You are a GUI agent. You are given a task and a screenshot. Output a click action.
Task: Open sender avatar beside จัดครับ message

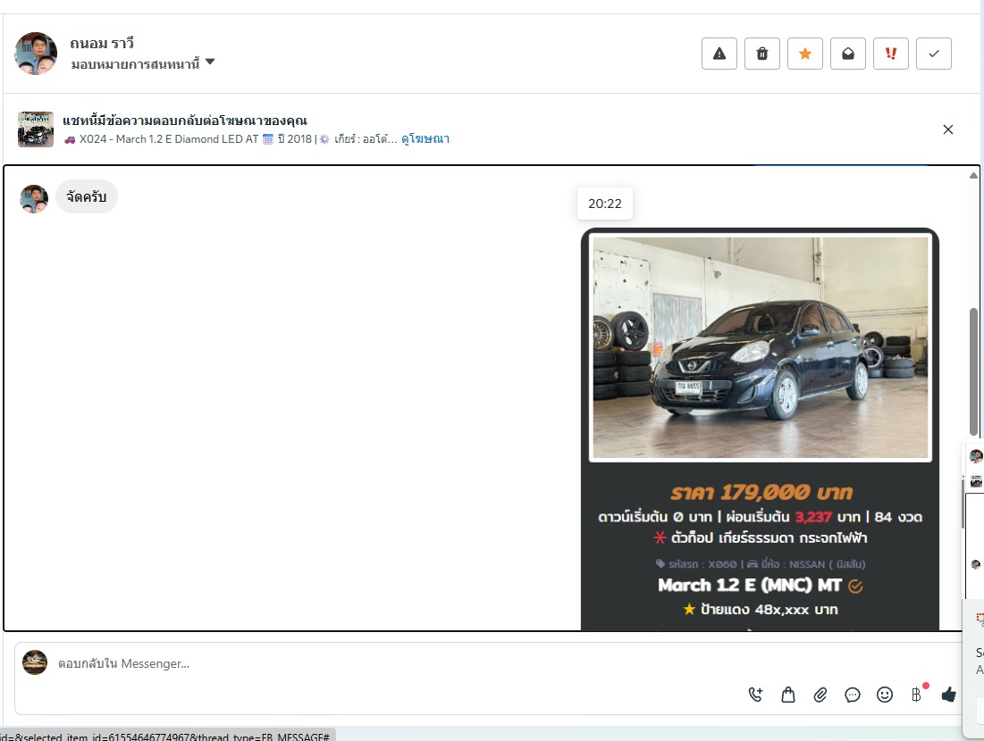pyautogui.click(x=34, y=199)
